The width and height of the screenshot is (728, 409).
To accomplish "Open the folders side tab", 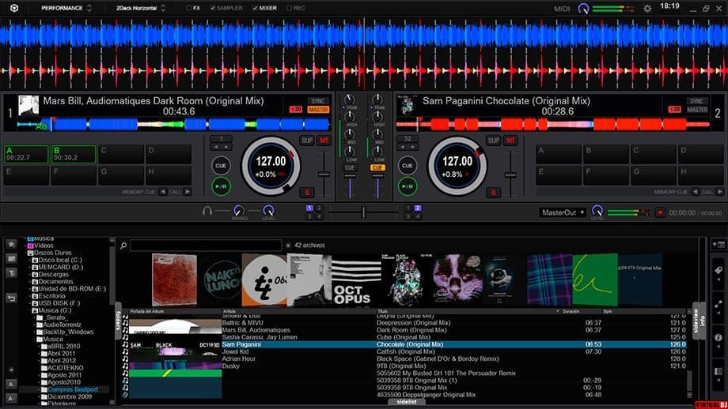I will point(118,321).
